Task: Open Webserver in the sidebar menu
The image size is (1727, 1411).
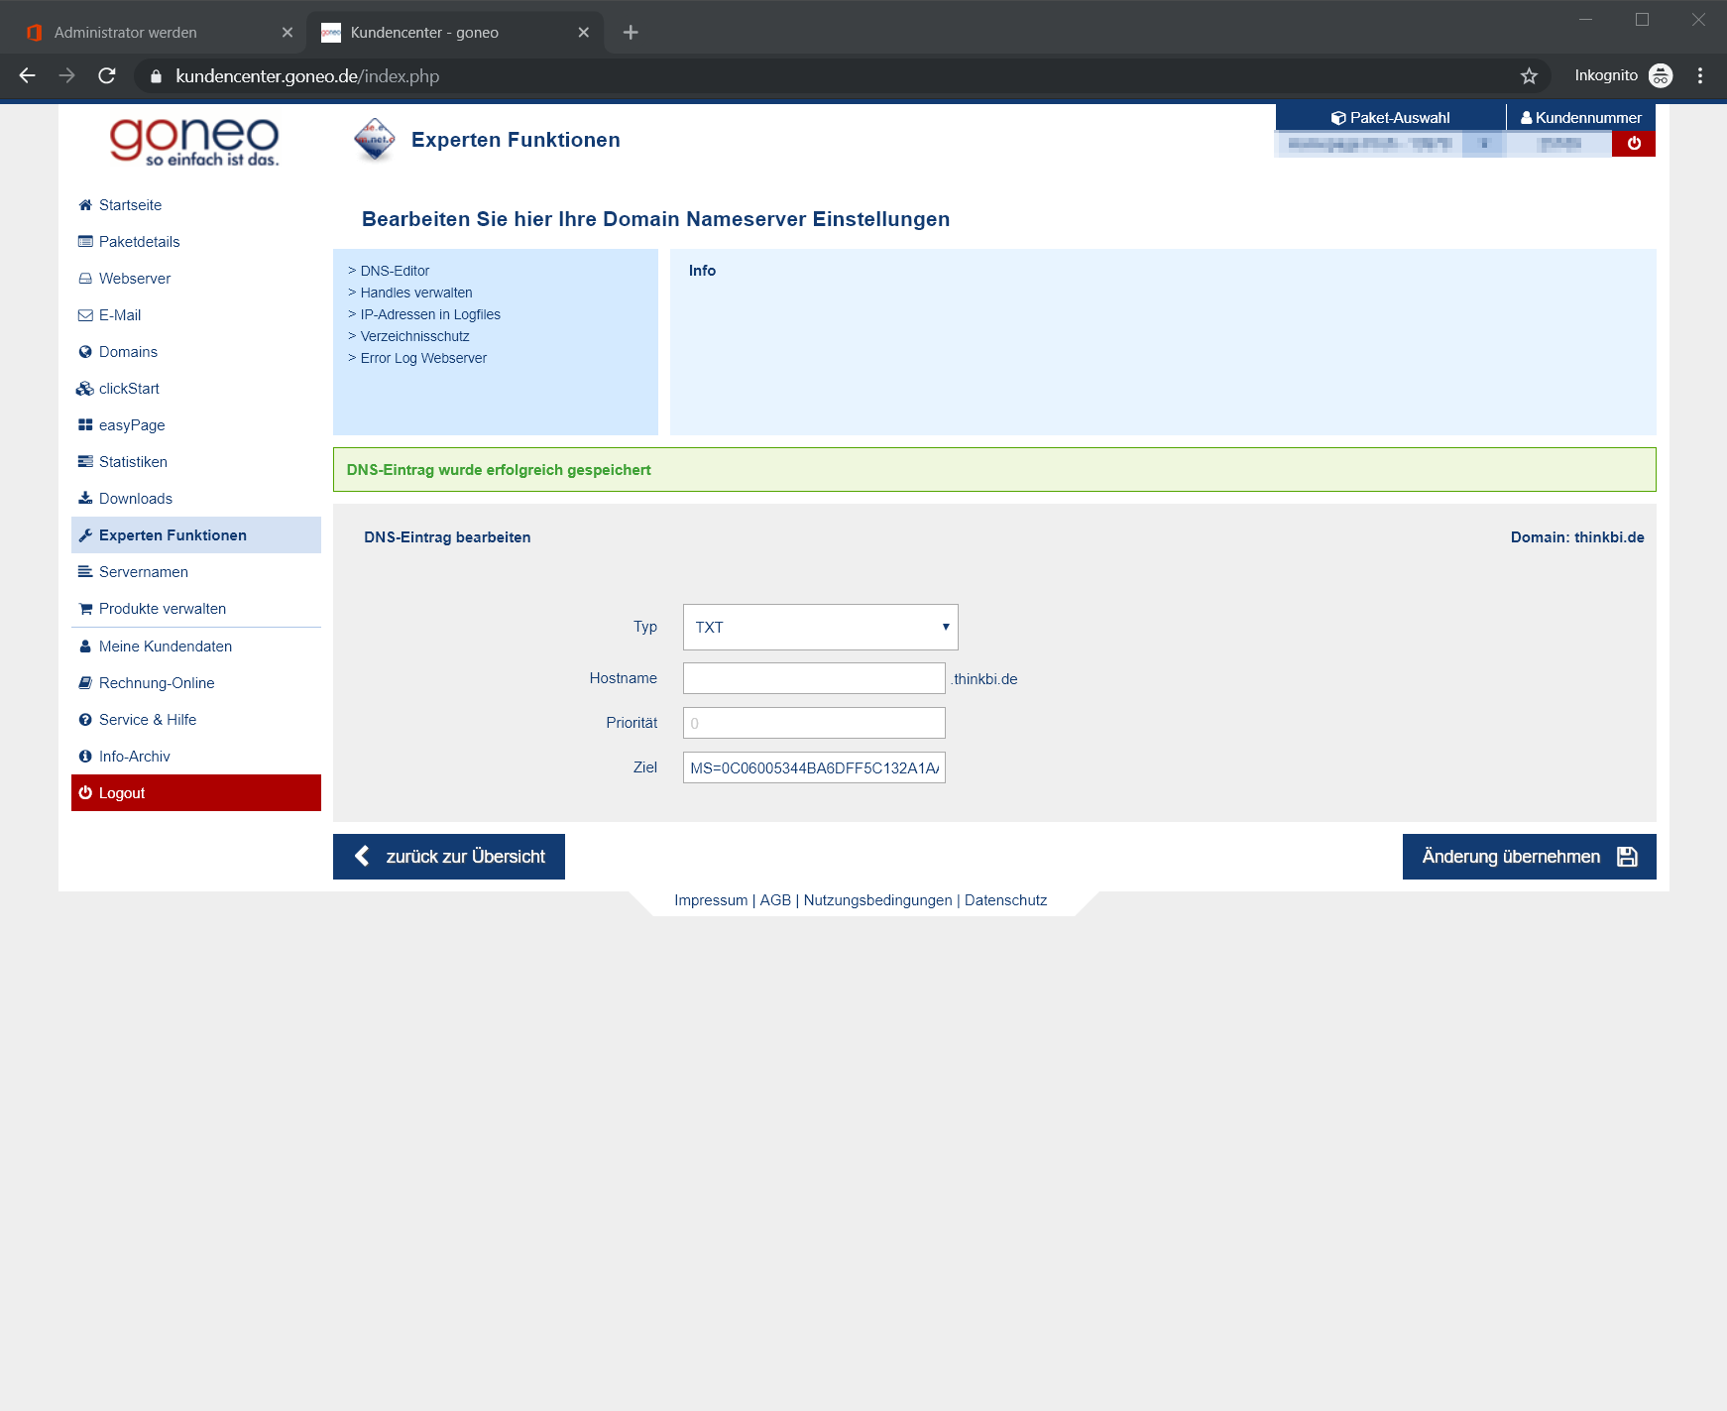Action: [x=135, y=279]
